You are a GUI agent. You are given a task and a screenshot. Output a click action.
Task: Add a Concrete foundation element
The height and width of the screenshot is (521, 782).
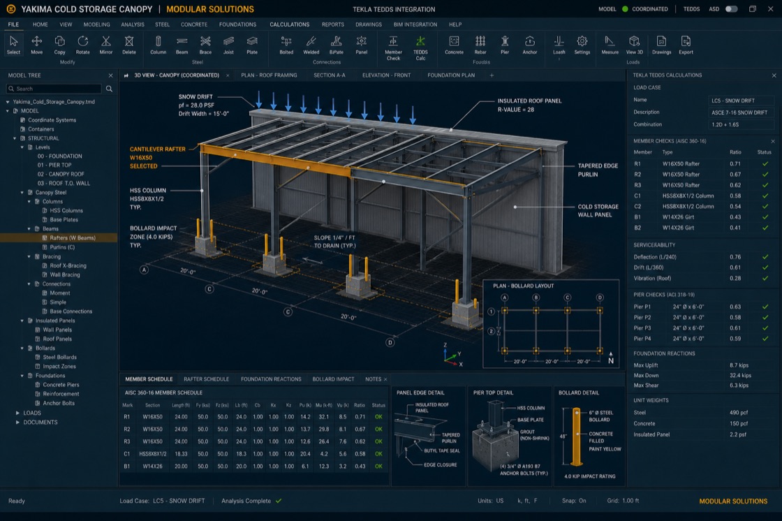click(x=454, y=45)
